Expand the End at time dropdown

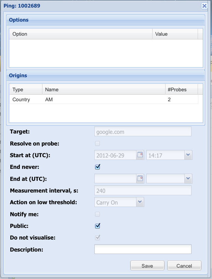coord(188,178)
